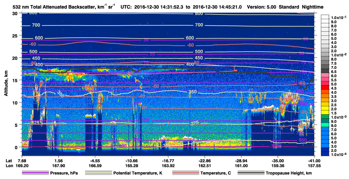
Task: Click the 'Lon' row label
Action: tap(9, 166)
